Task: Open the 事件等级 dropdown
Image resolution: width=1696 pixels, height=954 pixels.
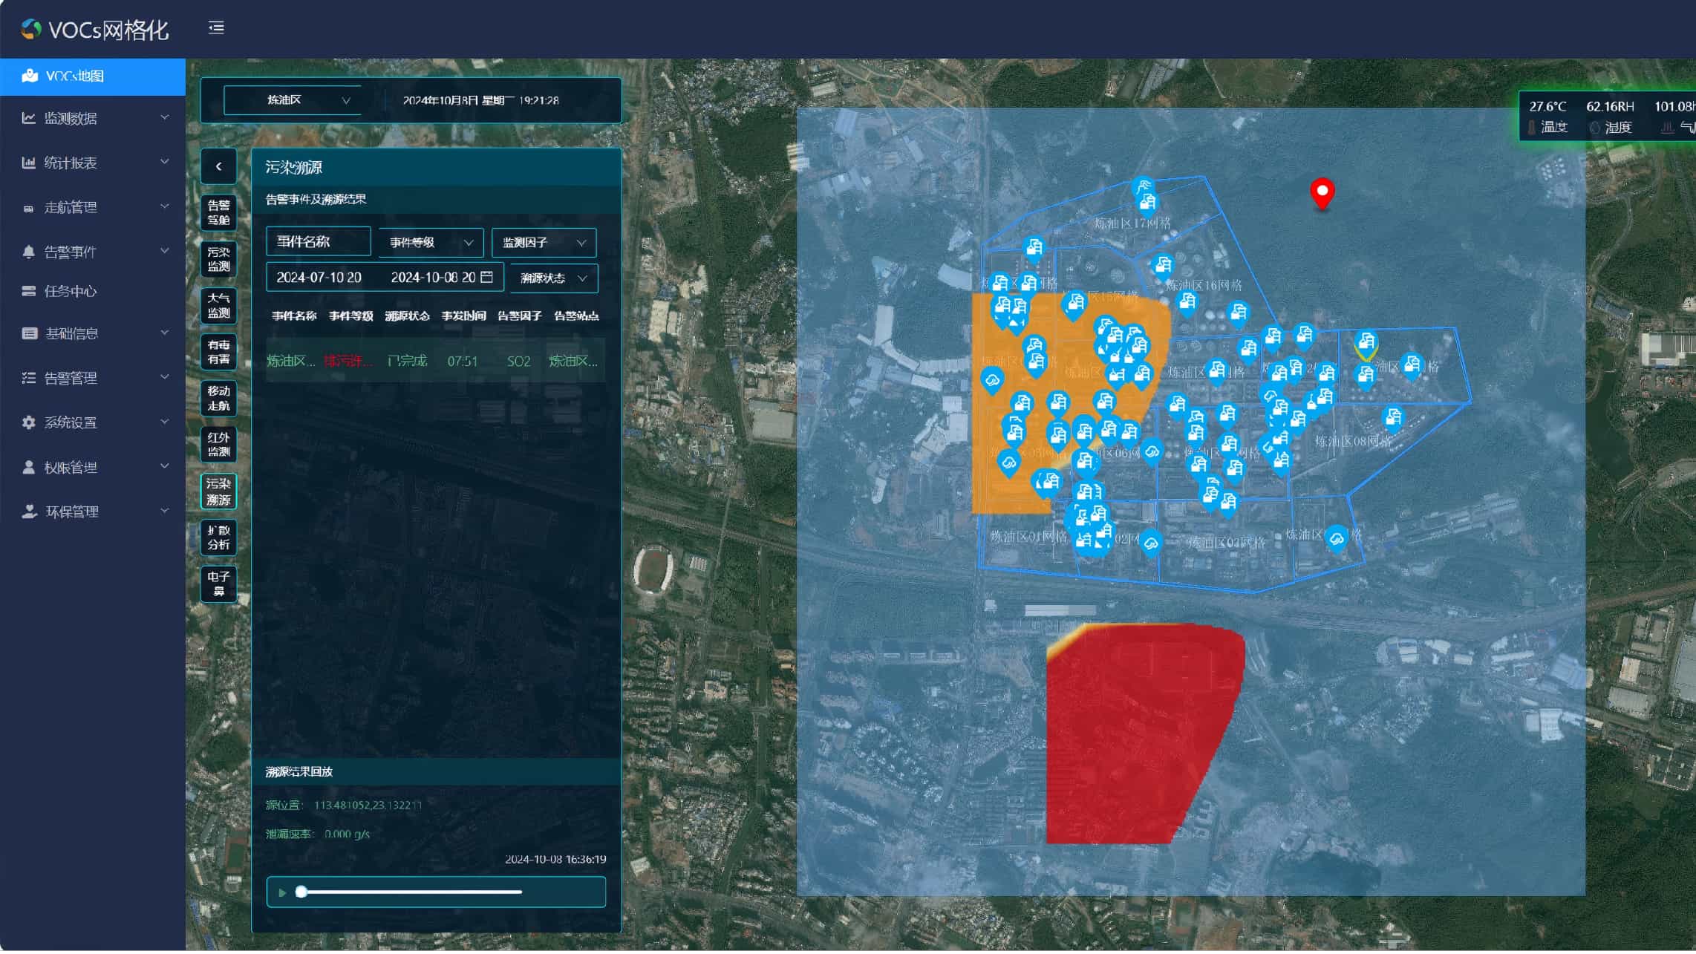Action: 431,243
